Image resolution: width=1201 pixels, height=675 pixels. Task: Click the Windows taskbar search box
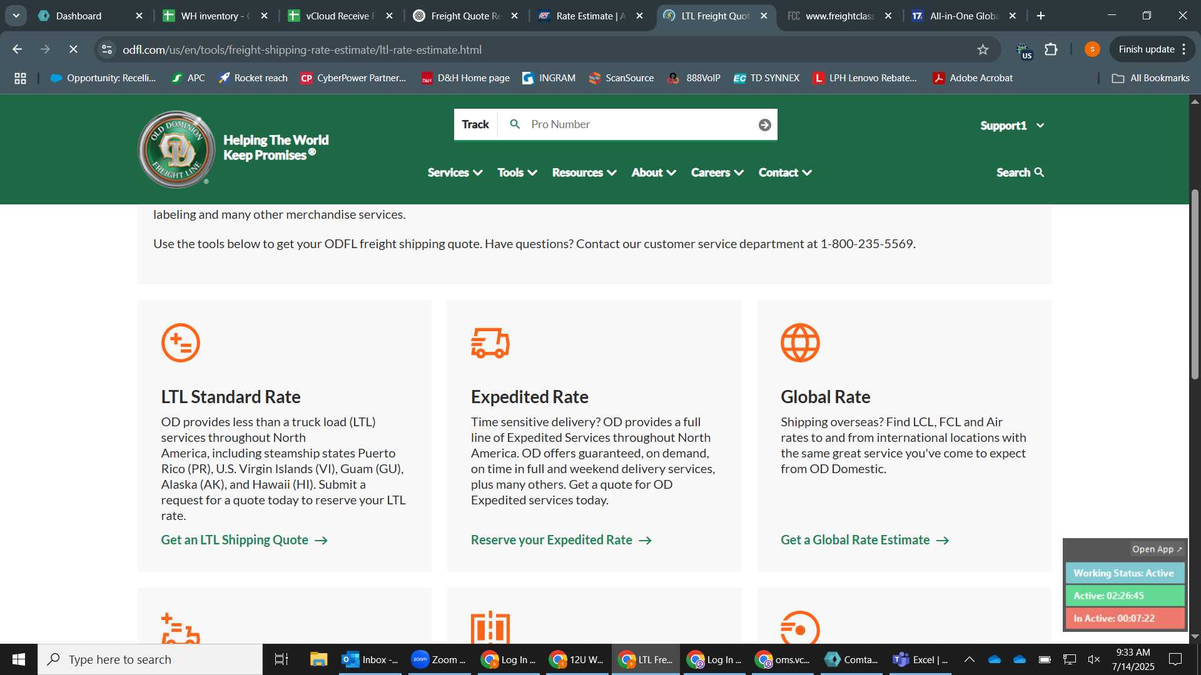click(150, 659)
